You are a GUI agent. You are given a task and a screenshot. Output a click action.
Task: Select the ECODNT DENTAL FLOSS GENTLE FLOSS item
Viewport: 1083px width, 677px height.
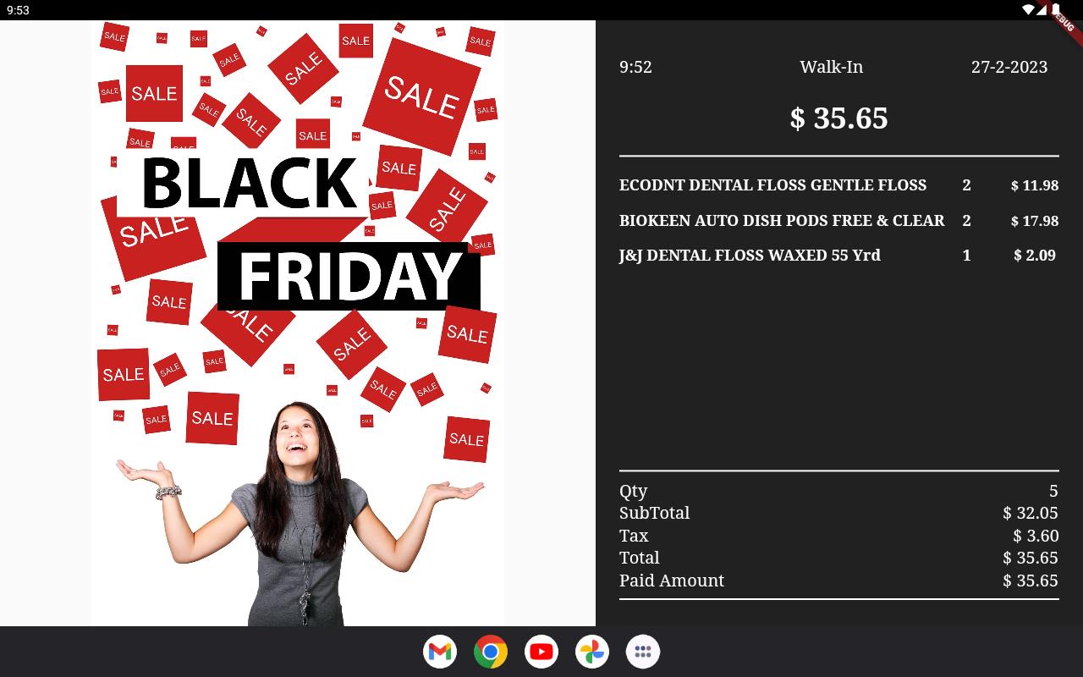point(839,185)
